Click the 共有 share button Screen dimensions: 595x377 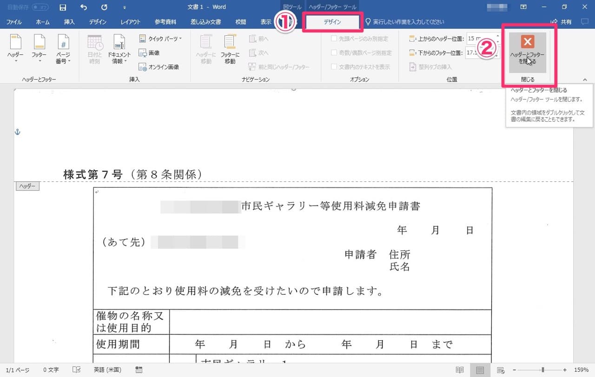pyautogui.click(x=562, y=22)
